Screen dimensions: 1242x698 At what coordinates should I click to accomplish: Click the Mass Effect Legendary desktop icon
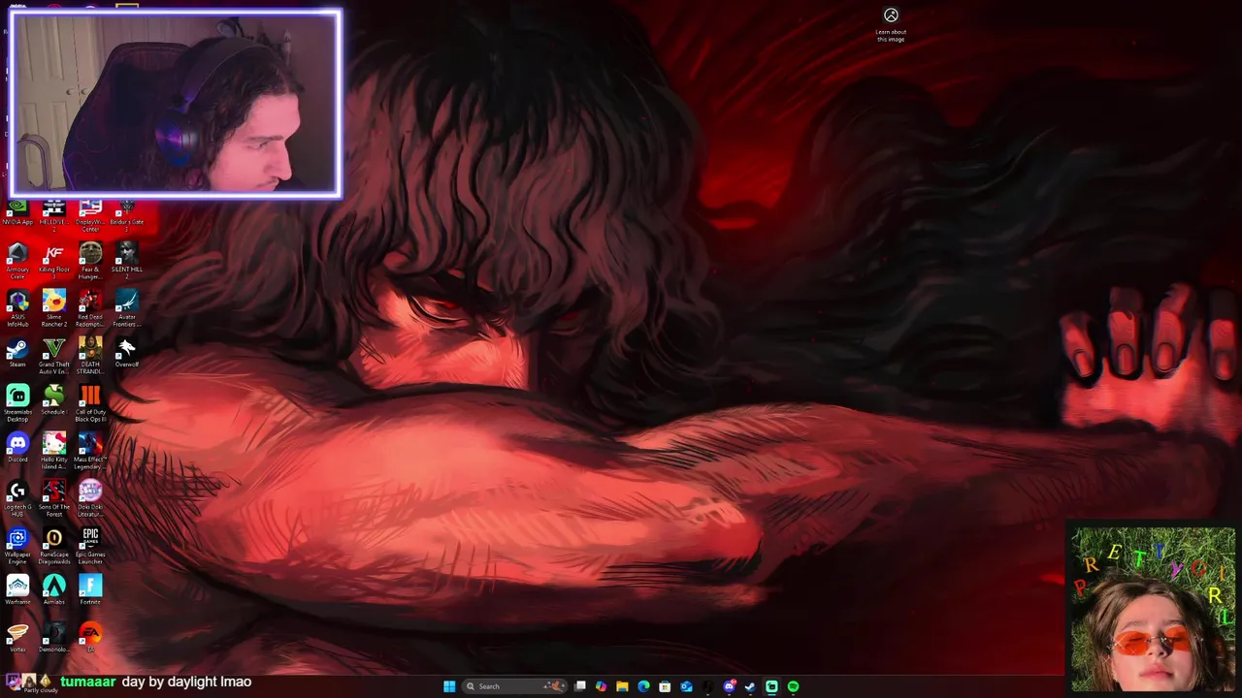point(90,451)
